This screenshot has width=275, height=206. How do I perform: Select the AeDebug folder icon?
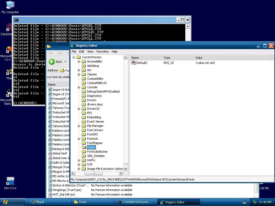coord(84,66)
